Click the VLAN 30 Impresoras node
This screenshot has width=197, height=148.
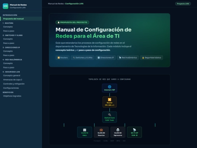point(118,132)
